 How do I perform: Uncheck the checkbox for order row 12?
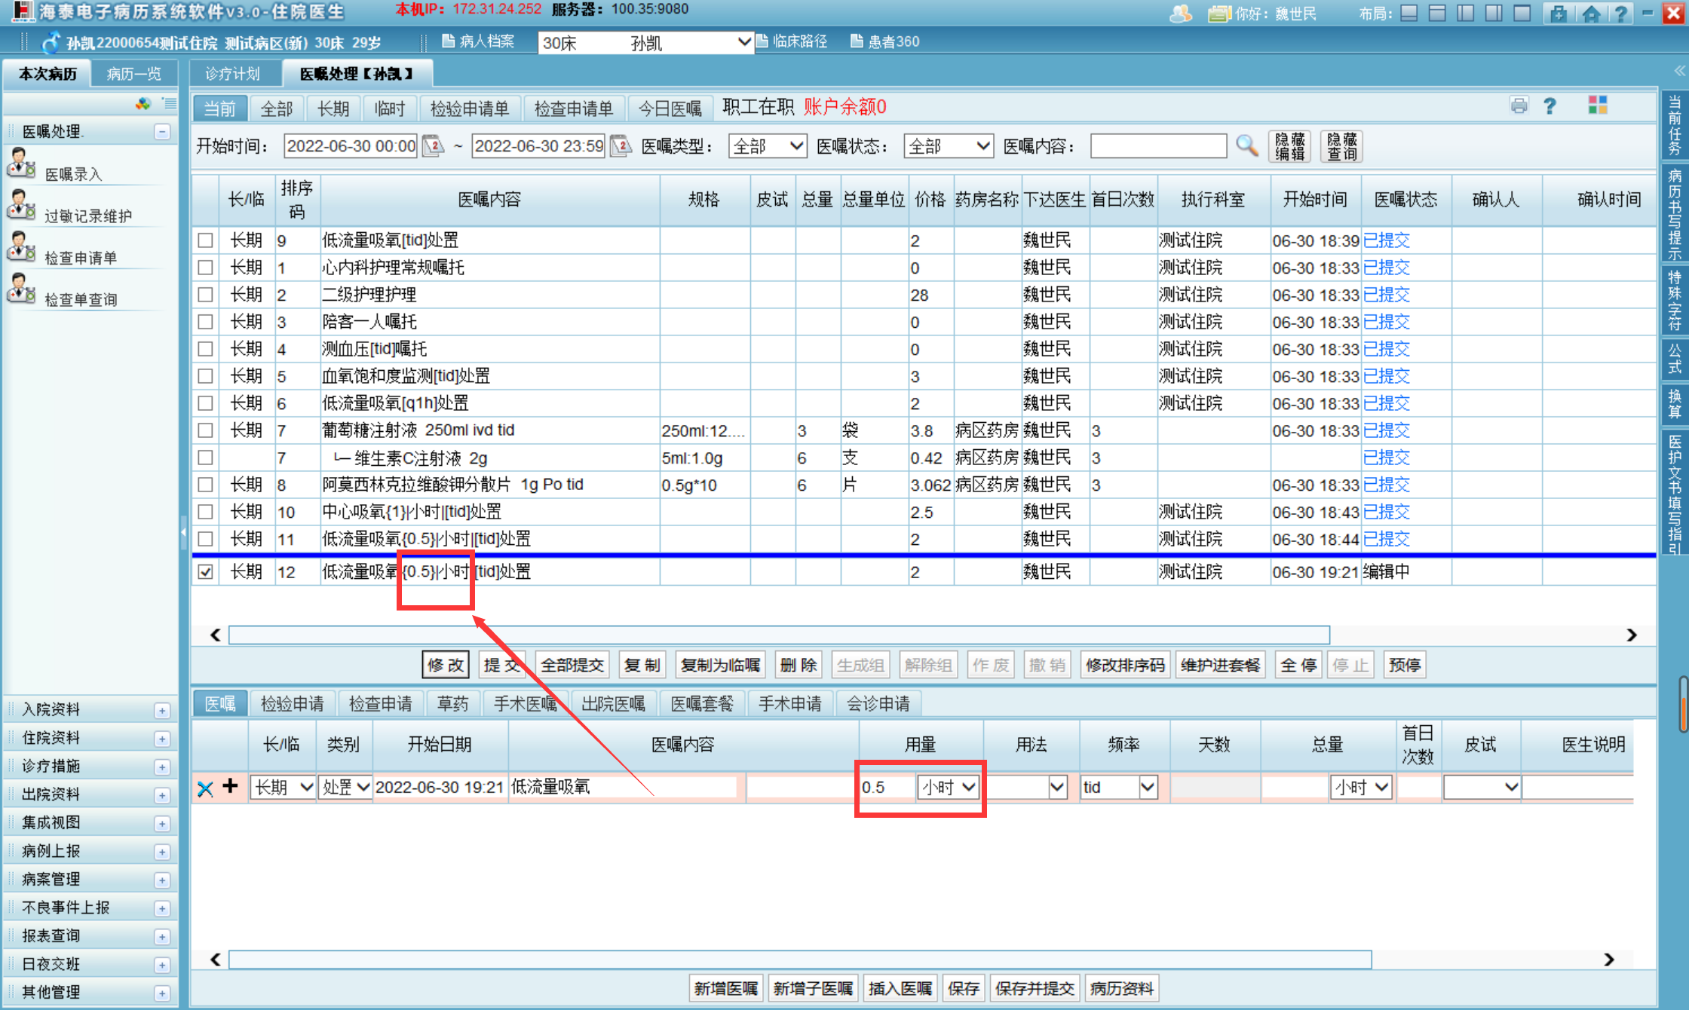tap(205, 572)
